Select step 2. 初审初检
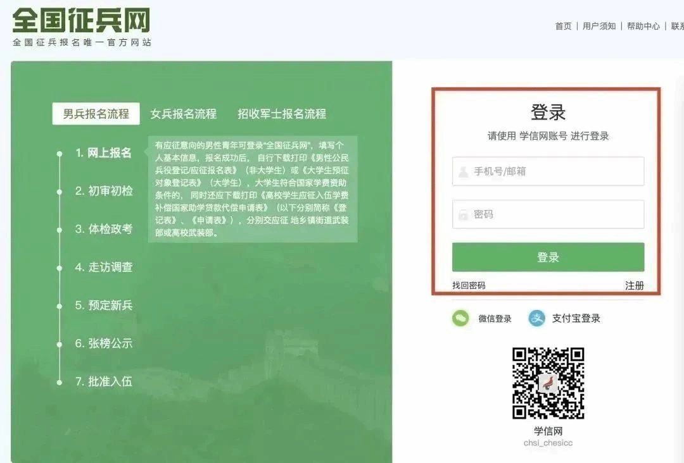 pyautogui.click(x=104, y=191)
